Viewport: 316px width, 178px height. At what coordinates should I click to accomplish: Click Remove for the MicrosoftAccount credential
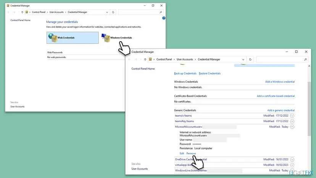[x=191, y=154]
